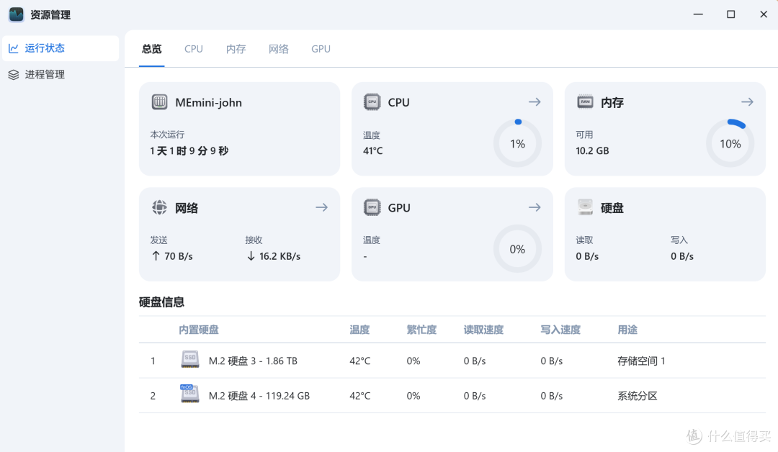Viewport: 778px width, 452px height.
Task: Click the 用途 column header
Action: (x=627, y=330)
